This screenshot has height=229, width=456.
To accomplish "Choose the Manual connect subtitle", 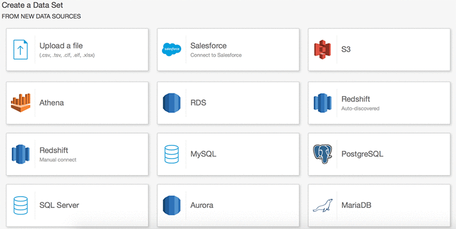I will pos(58,160).
